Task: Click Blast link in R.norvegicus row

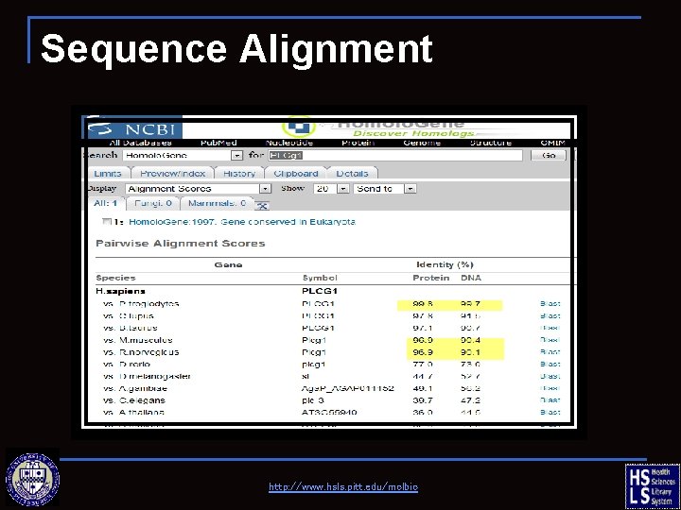Action: (550, 352)
